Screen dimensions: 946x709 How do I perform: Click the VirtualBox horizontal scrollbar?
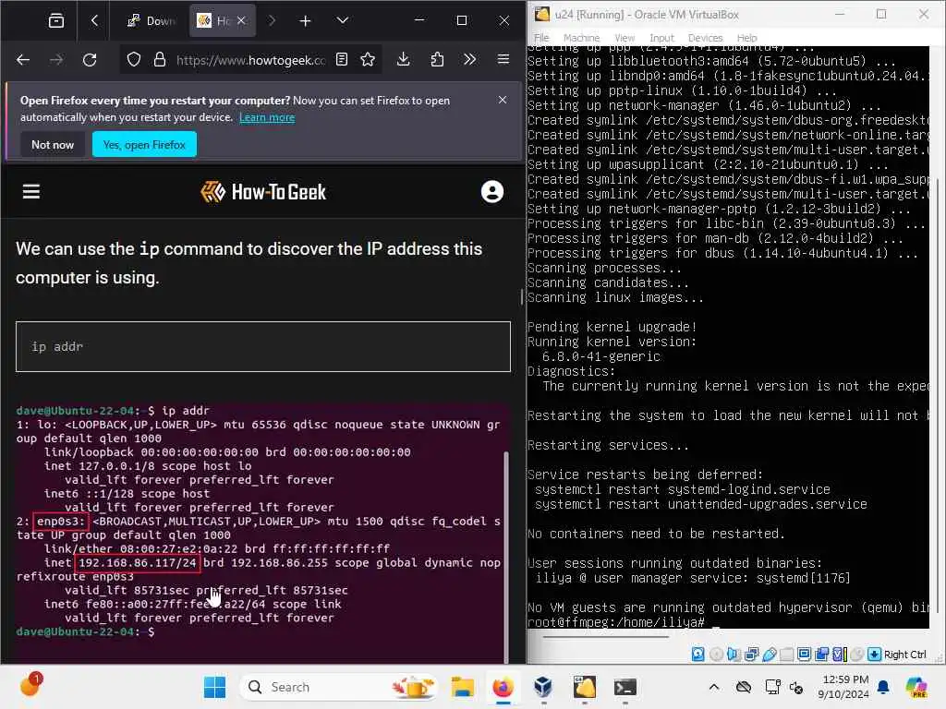[606, 636]
